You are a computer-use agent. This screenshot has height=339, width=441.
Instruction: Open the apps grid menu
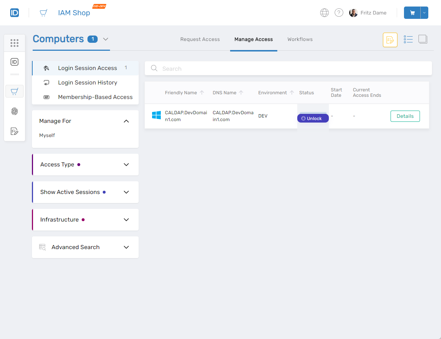tap(15, 43)
